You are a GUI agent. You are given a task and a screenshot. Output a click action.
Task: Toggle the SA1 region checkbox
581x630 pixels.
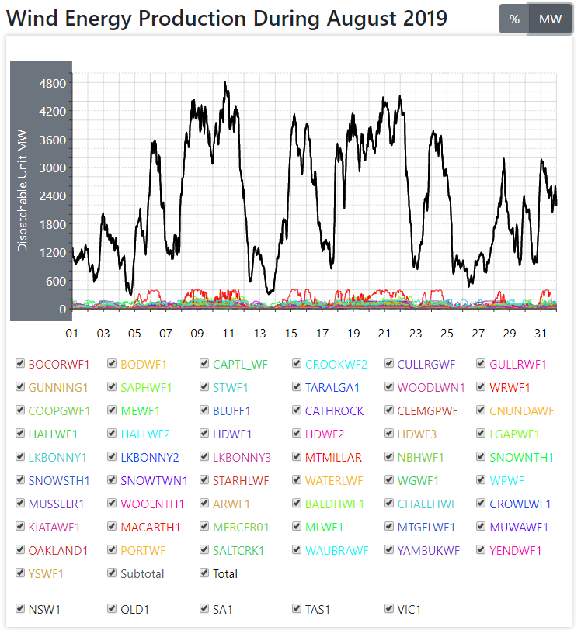[204, 609]
